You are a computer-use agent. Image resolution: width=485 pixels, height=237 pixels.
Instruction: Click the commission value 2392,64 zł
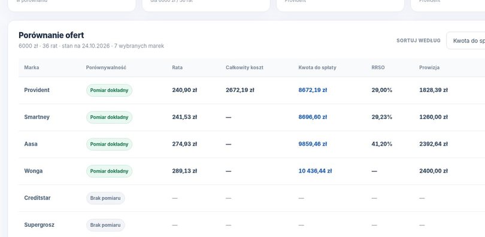pyautogui.click(x=434, y=144)
